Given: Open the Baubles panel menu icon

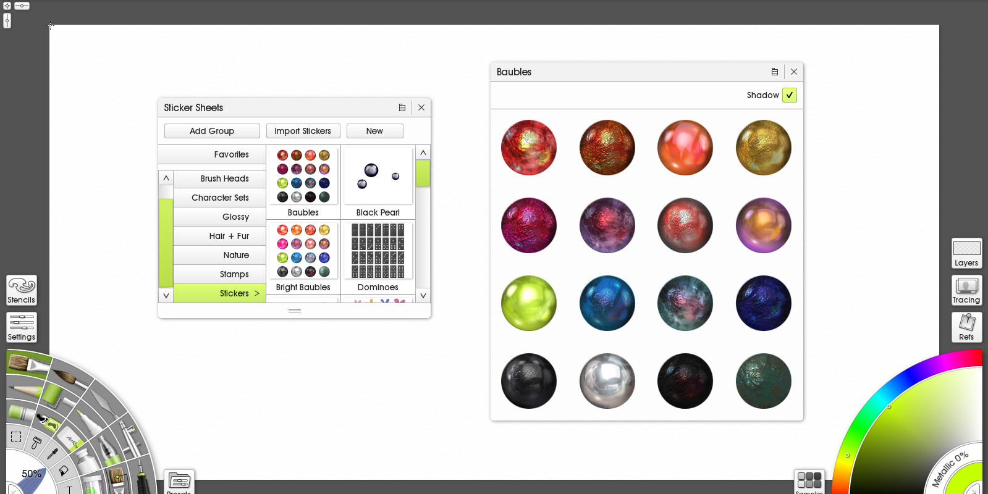Looking at the screenshot, I should point(775,72).
